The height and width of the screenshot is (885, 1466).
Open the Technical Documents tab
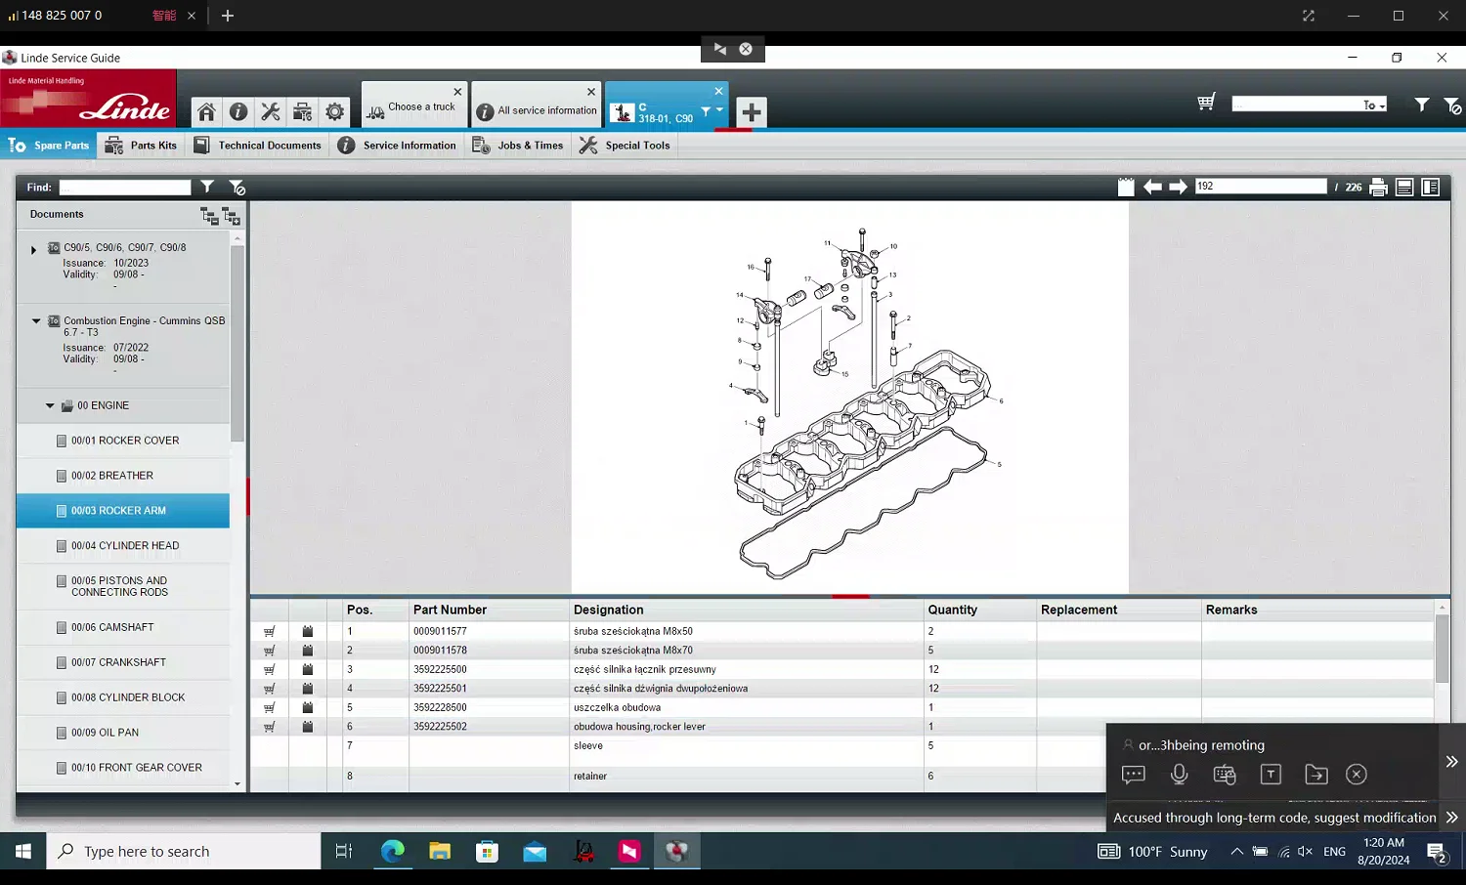(258, 146)
